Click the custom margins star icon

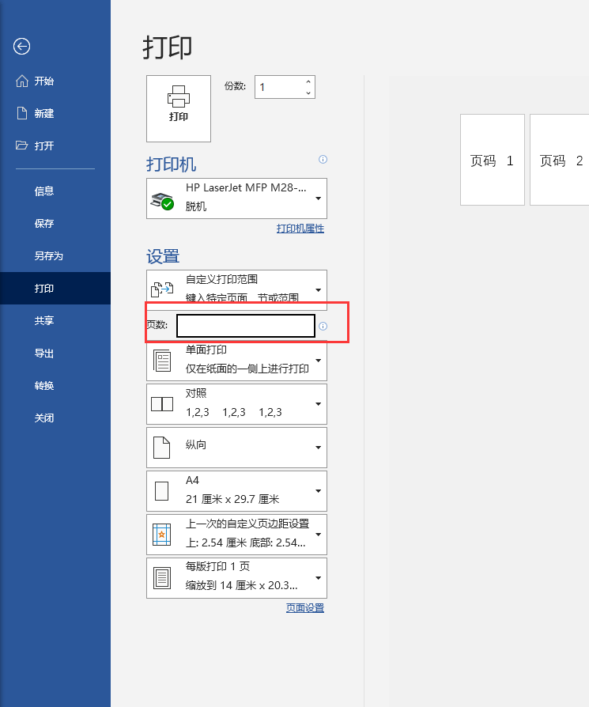click(162, 535)
